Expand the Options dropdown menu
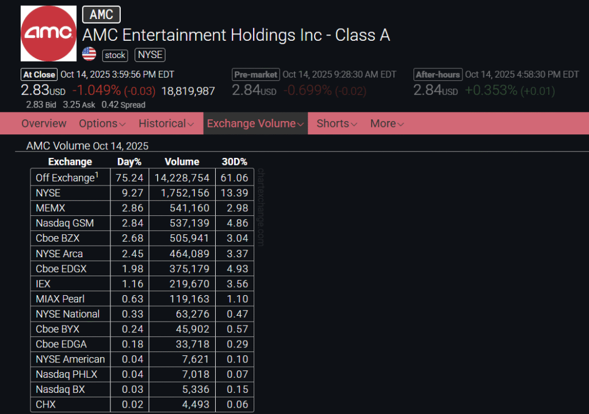This screenshot has width=589, height=414. (102, 123)
